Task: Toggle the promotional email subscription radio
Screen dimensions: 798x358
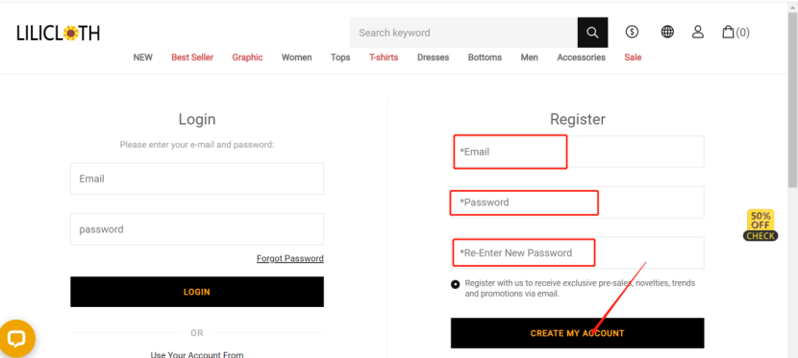Action: (x=456, y=284)
